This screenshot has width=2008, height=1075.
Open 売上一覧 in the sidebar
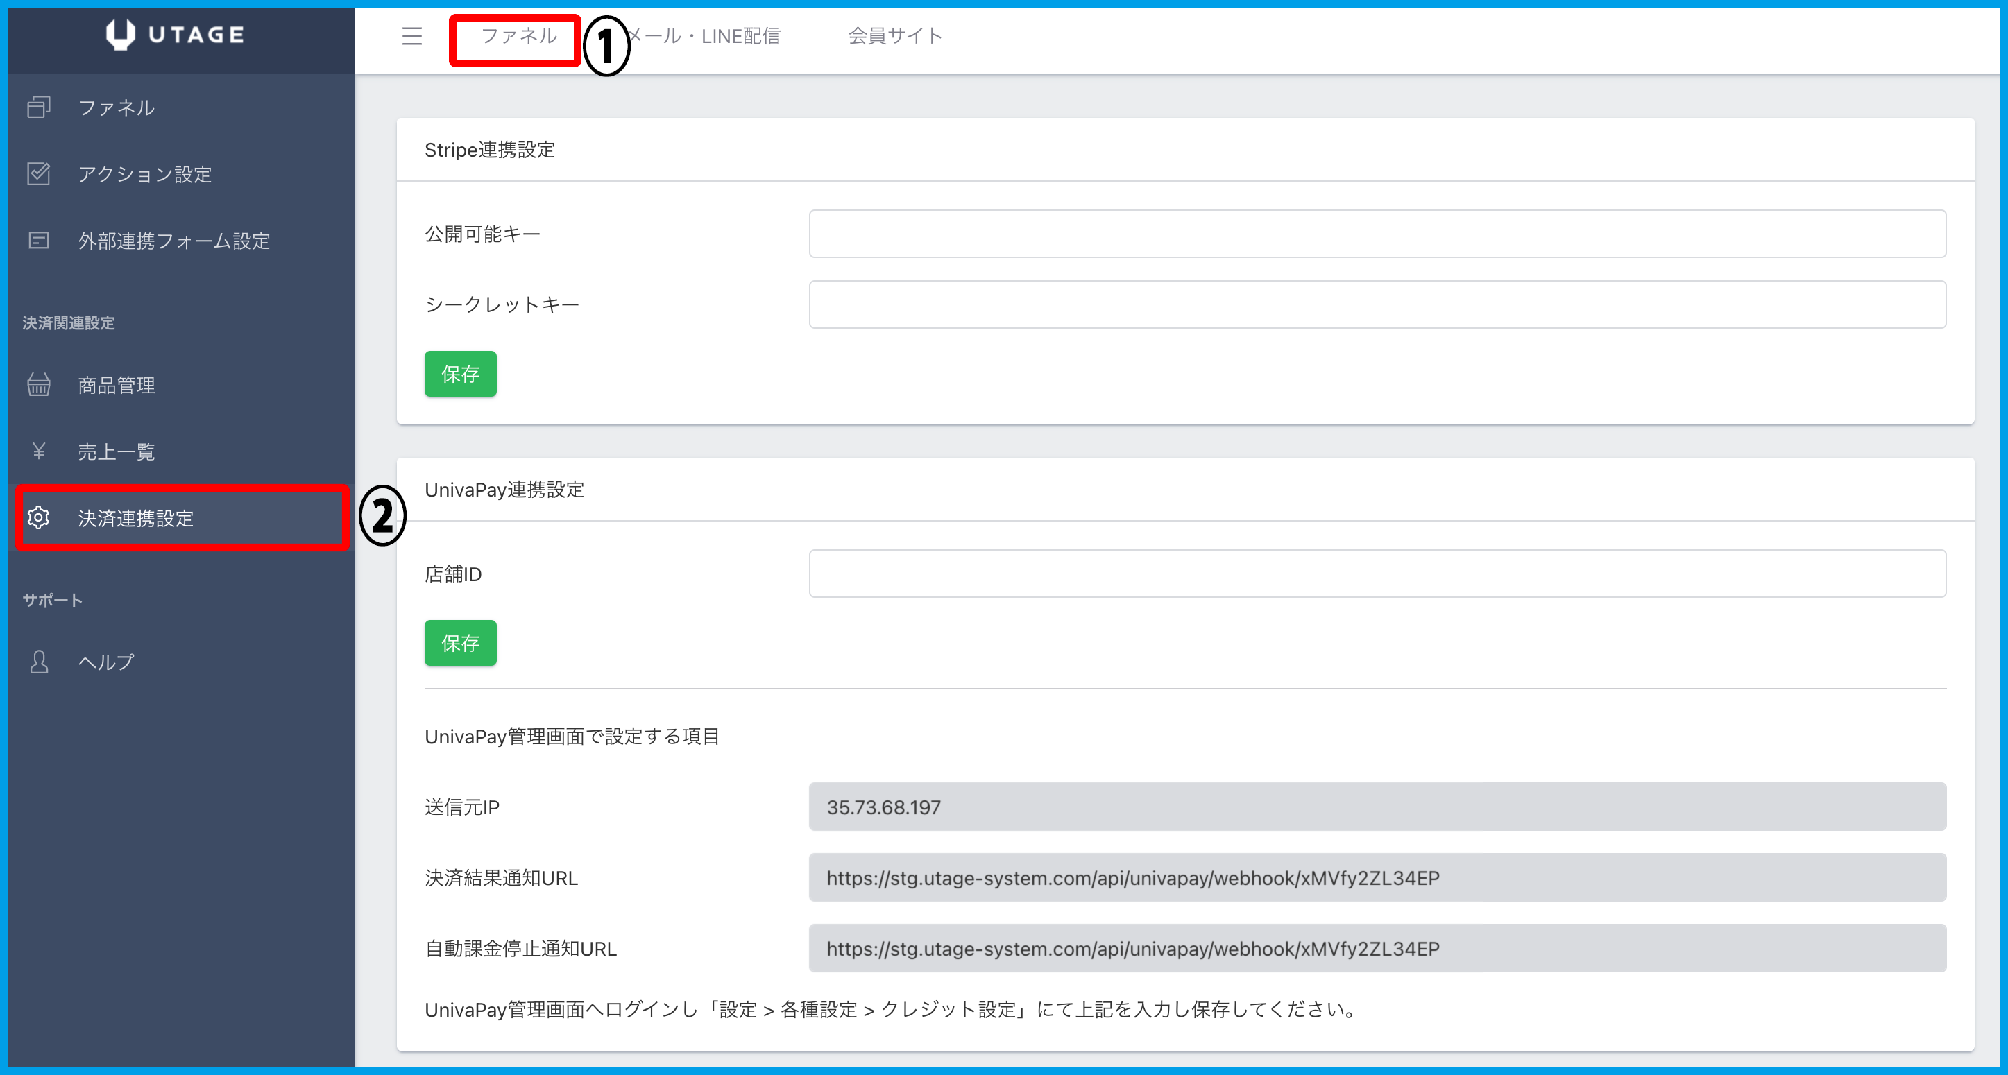pos(117,451)
